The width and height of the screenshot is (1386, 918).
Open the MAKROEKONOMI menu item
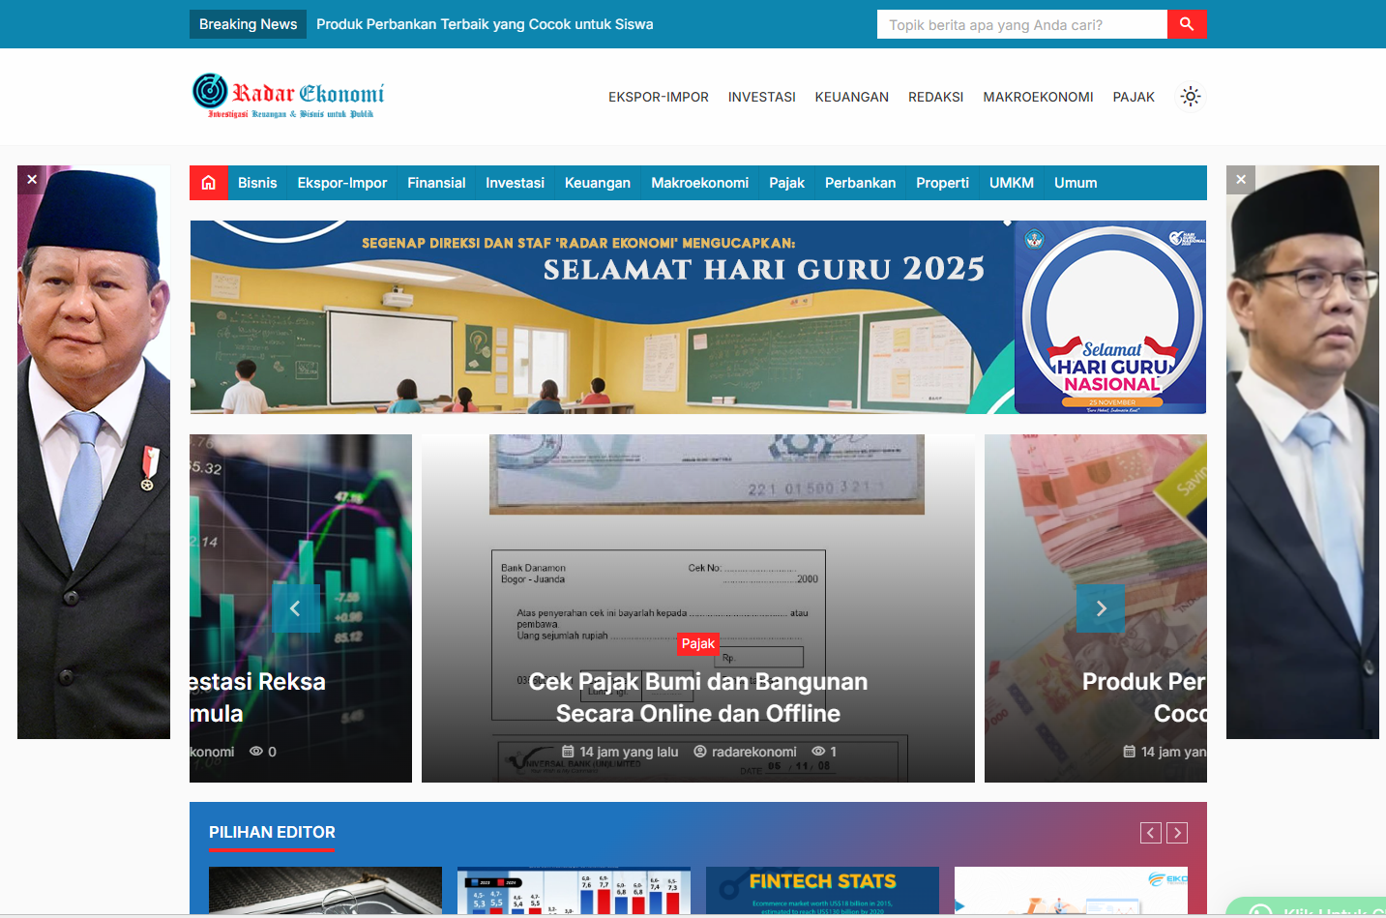coord(1038,97)
